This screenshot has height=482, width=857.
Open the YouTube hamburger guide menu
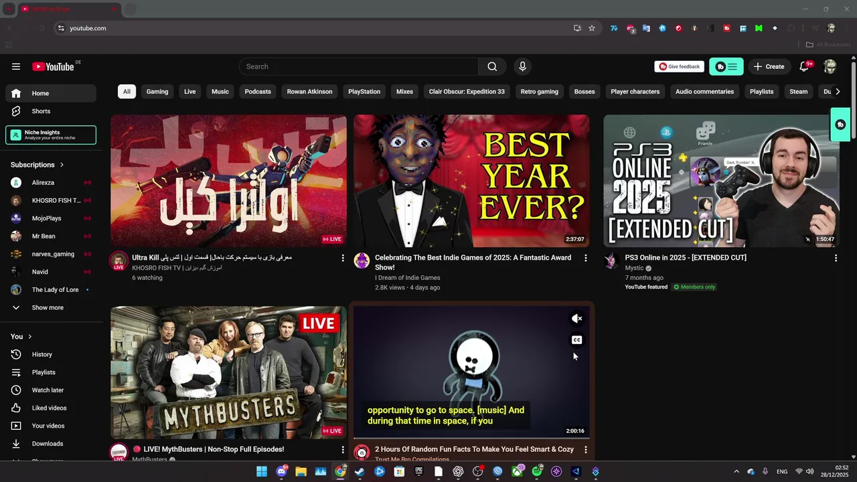pyautogui.click(x=16, y=66)
